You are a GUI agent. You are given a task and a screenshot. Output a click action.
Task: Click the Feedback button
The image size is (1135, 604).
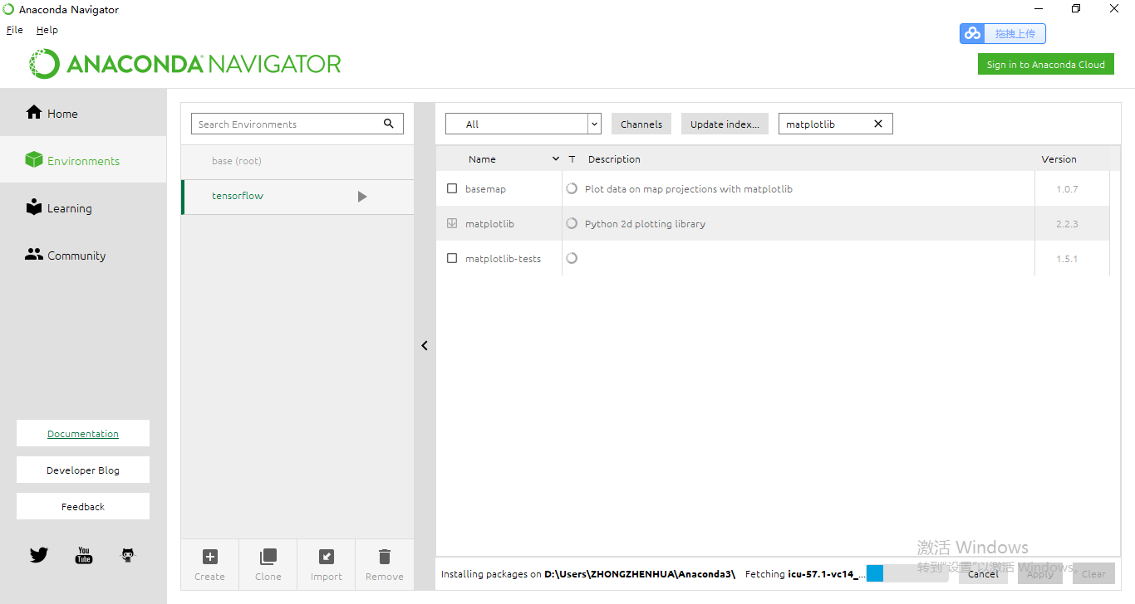pyautogui.click(x=83, y=506)
